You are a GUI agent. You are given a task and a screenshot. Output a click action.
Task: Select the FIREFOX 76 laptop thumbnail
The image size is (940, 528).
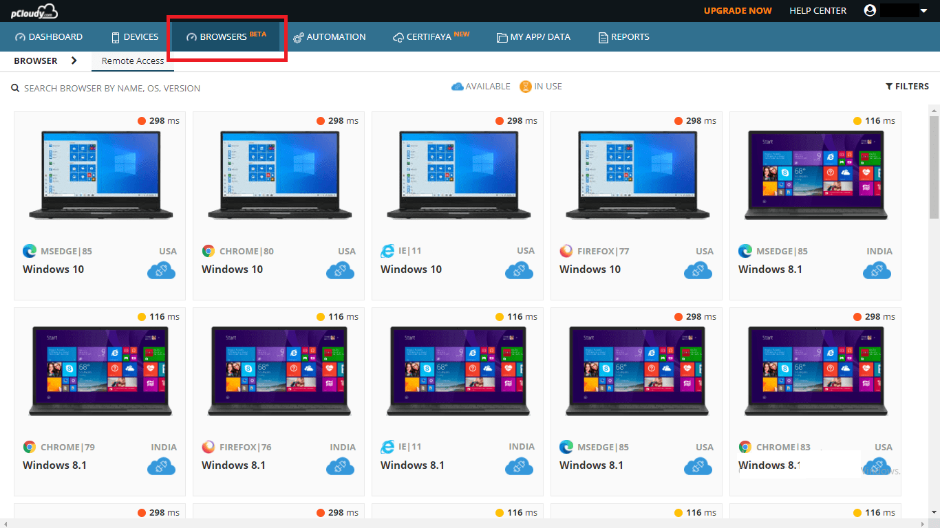(x=279, y=371)
